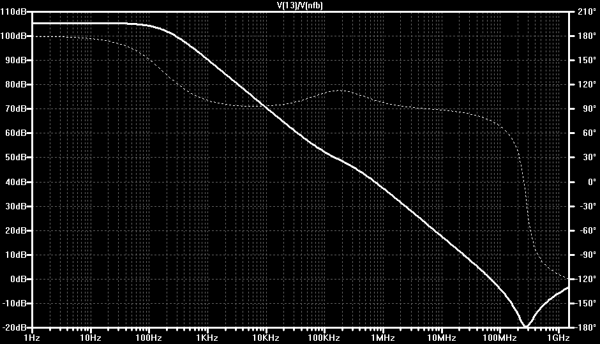Click the -10dB left axis label
The height and width of the screenshot is (344, 600).
pyautogui.click(x=13, y=303)
